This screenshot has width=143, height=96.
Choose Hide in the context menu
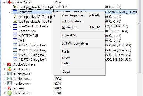pos(79,63)
